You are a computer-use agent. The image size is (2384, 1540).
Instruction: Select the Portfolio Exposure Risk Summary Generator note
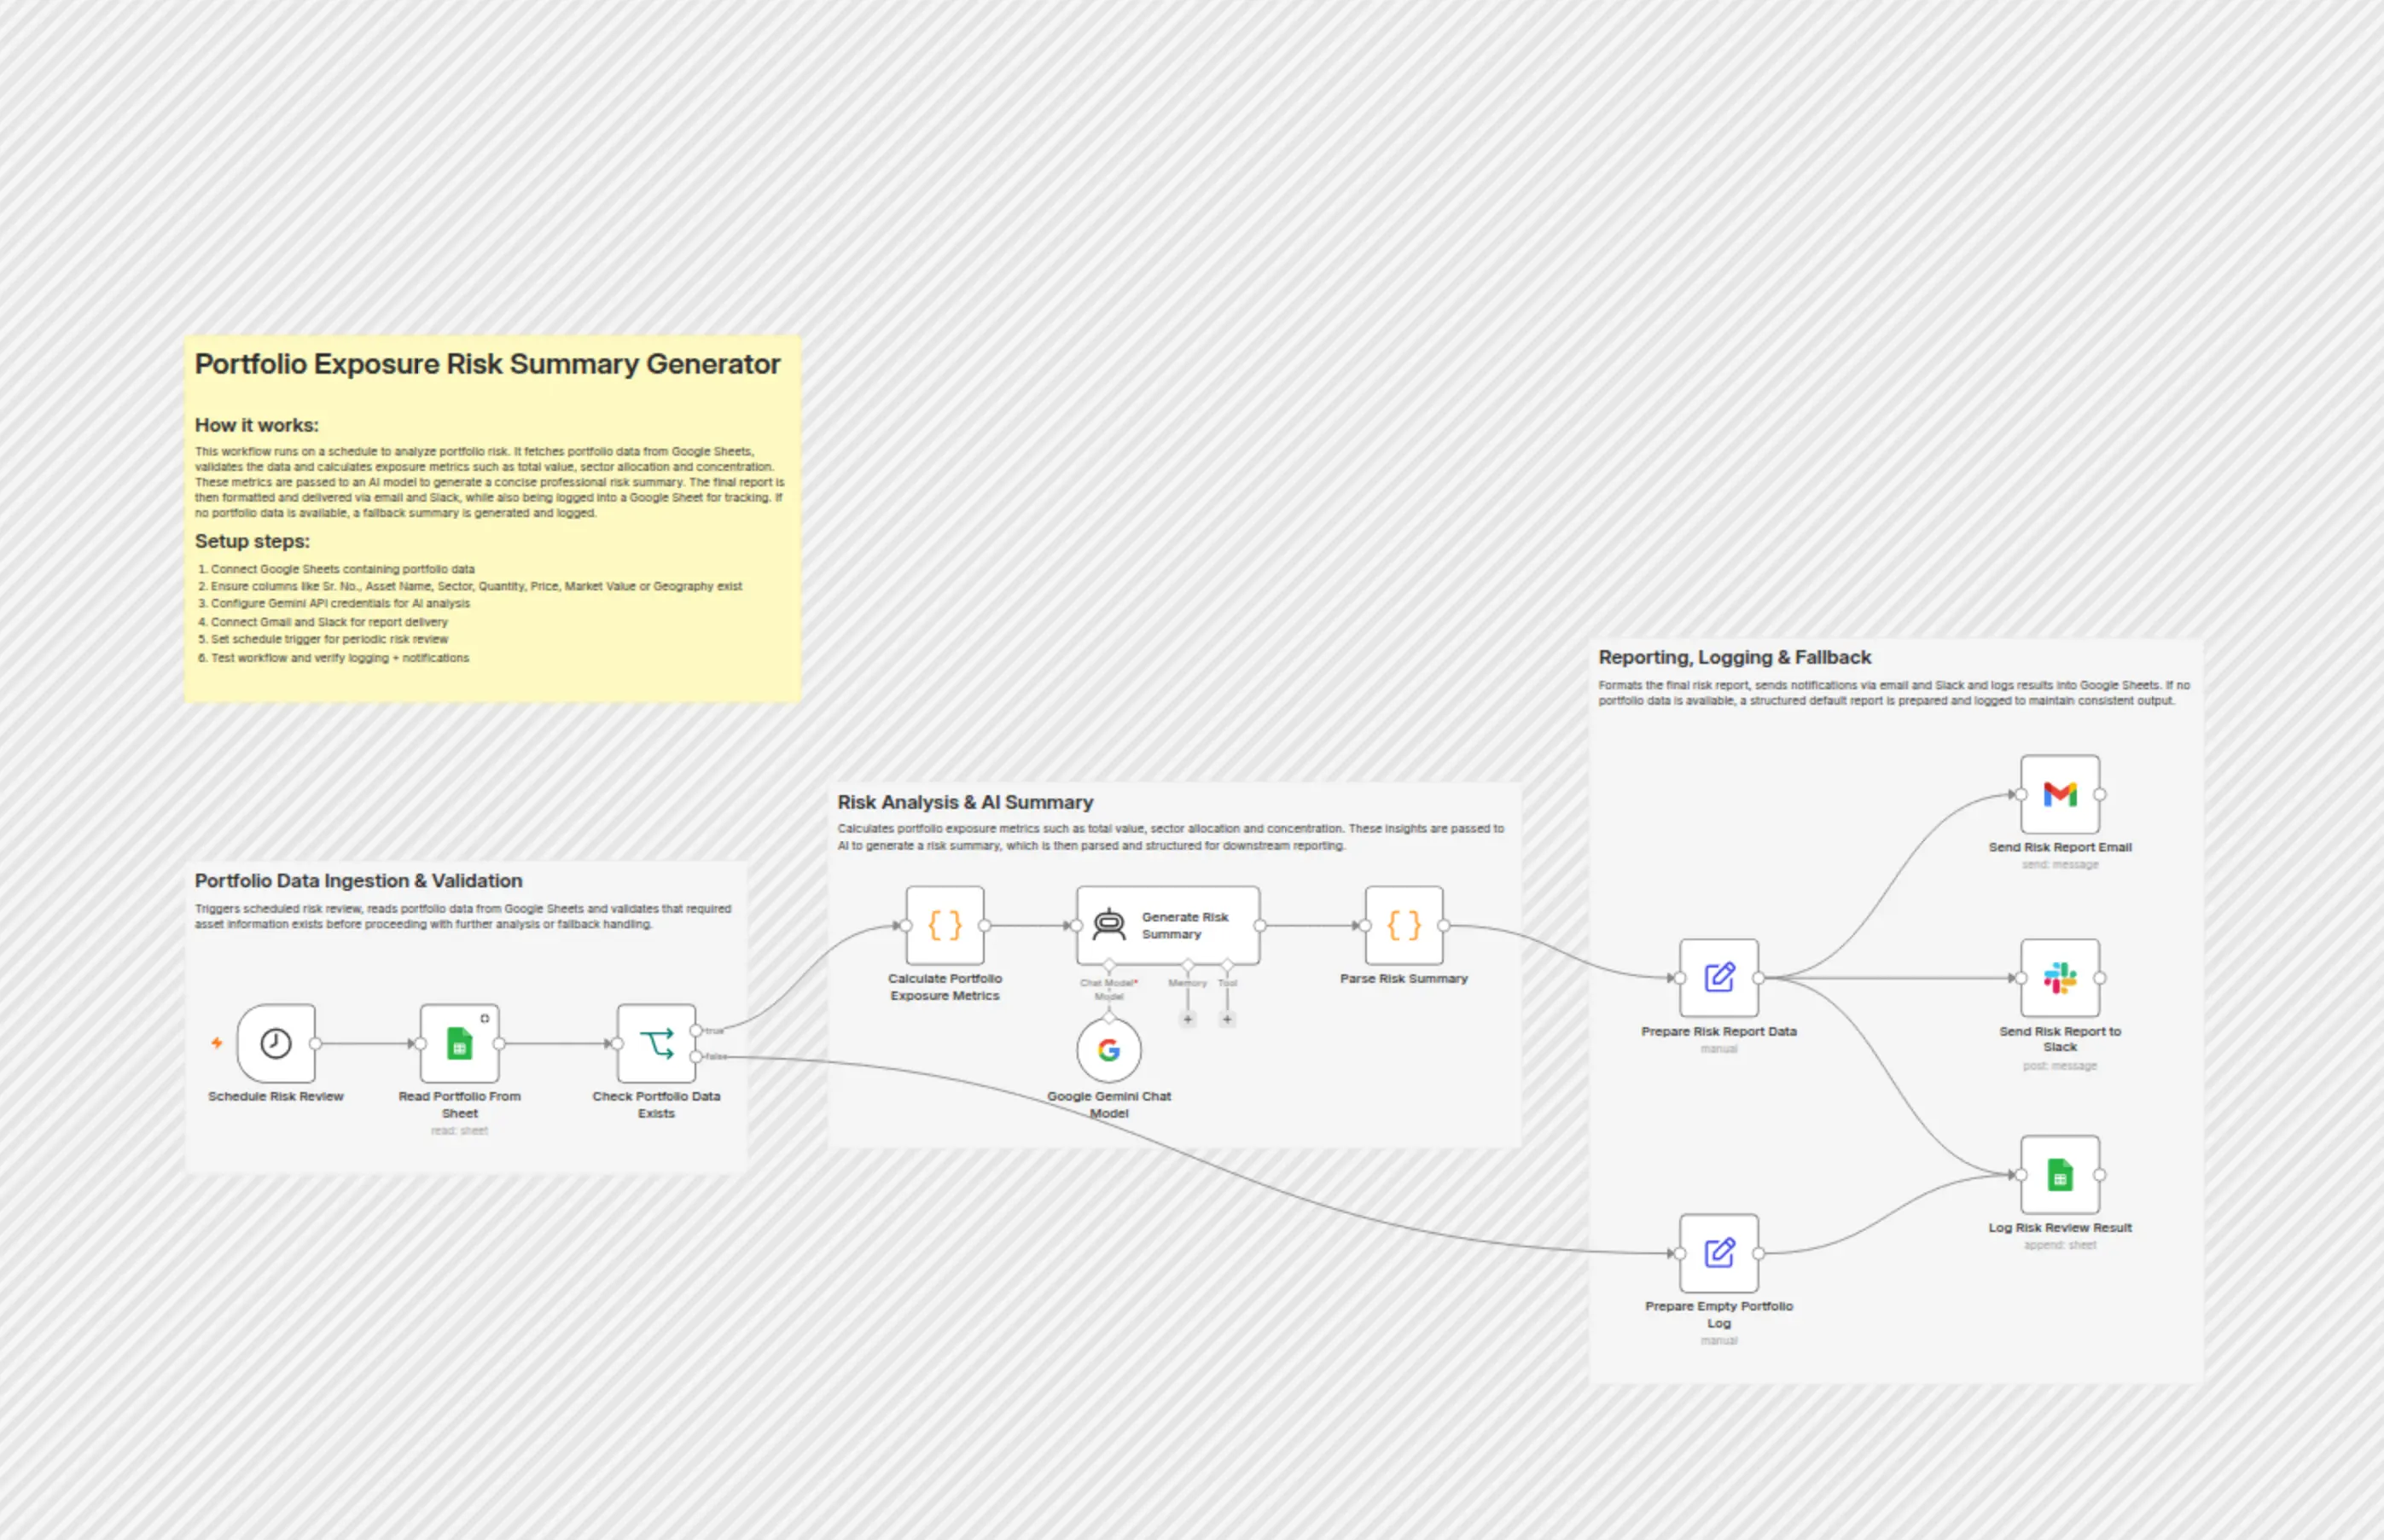pyautogui.click(x=492, y=518)
